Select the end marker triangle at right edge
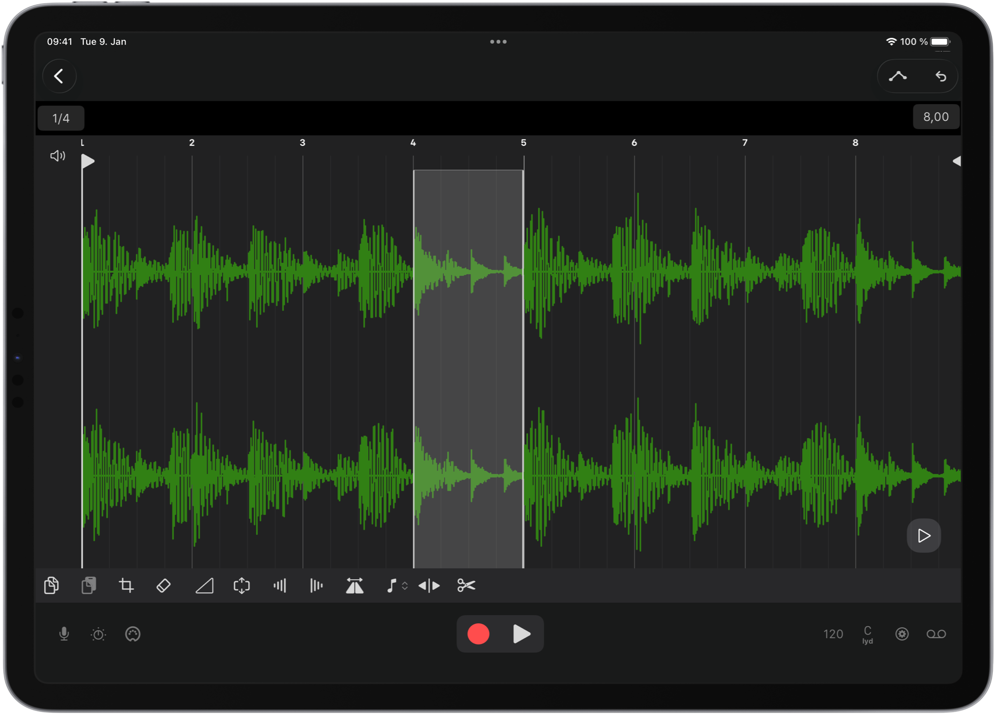 pyautogui.click(x=956, y=161)
